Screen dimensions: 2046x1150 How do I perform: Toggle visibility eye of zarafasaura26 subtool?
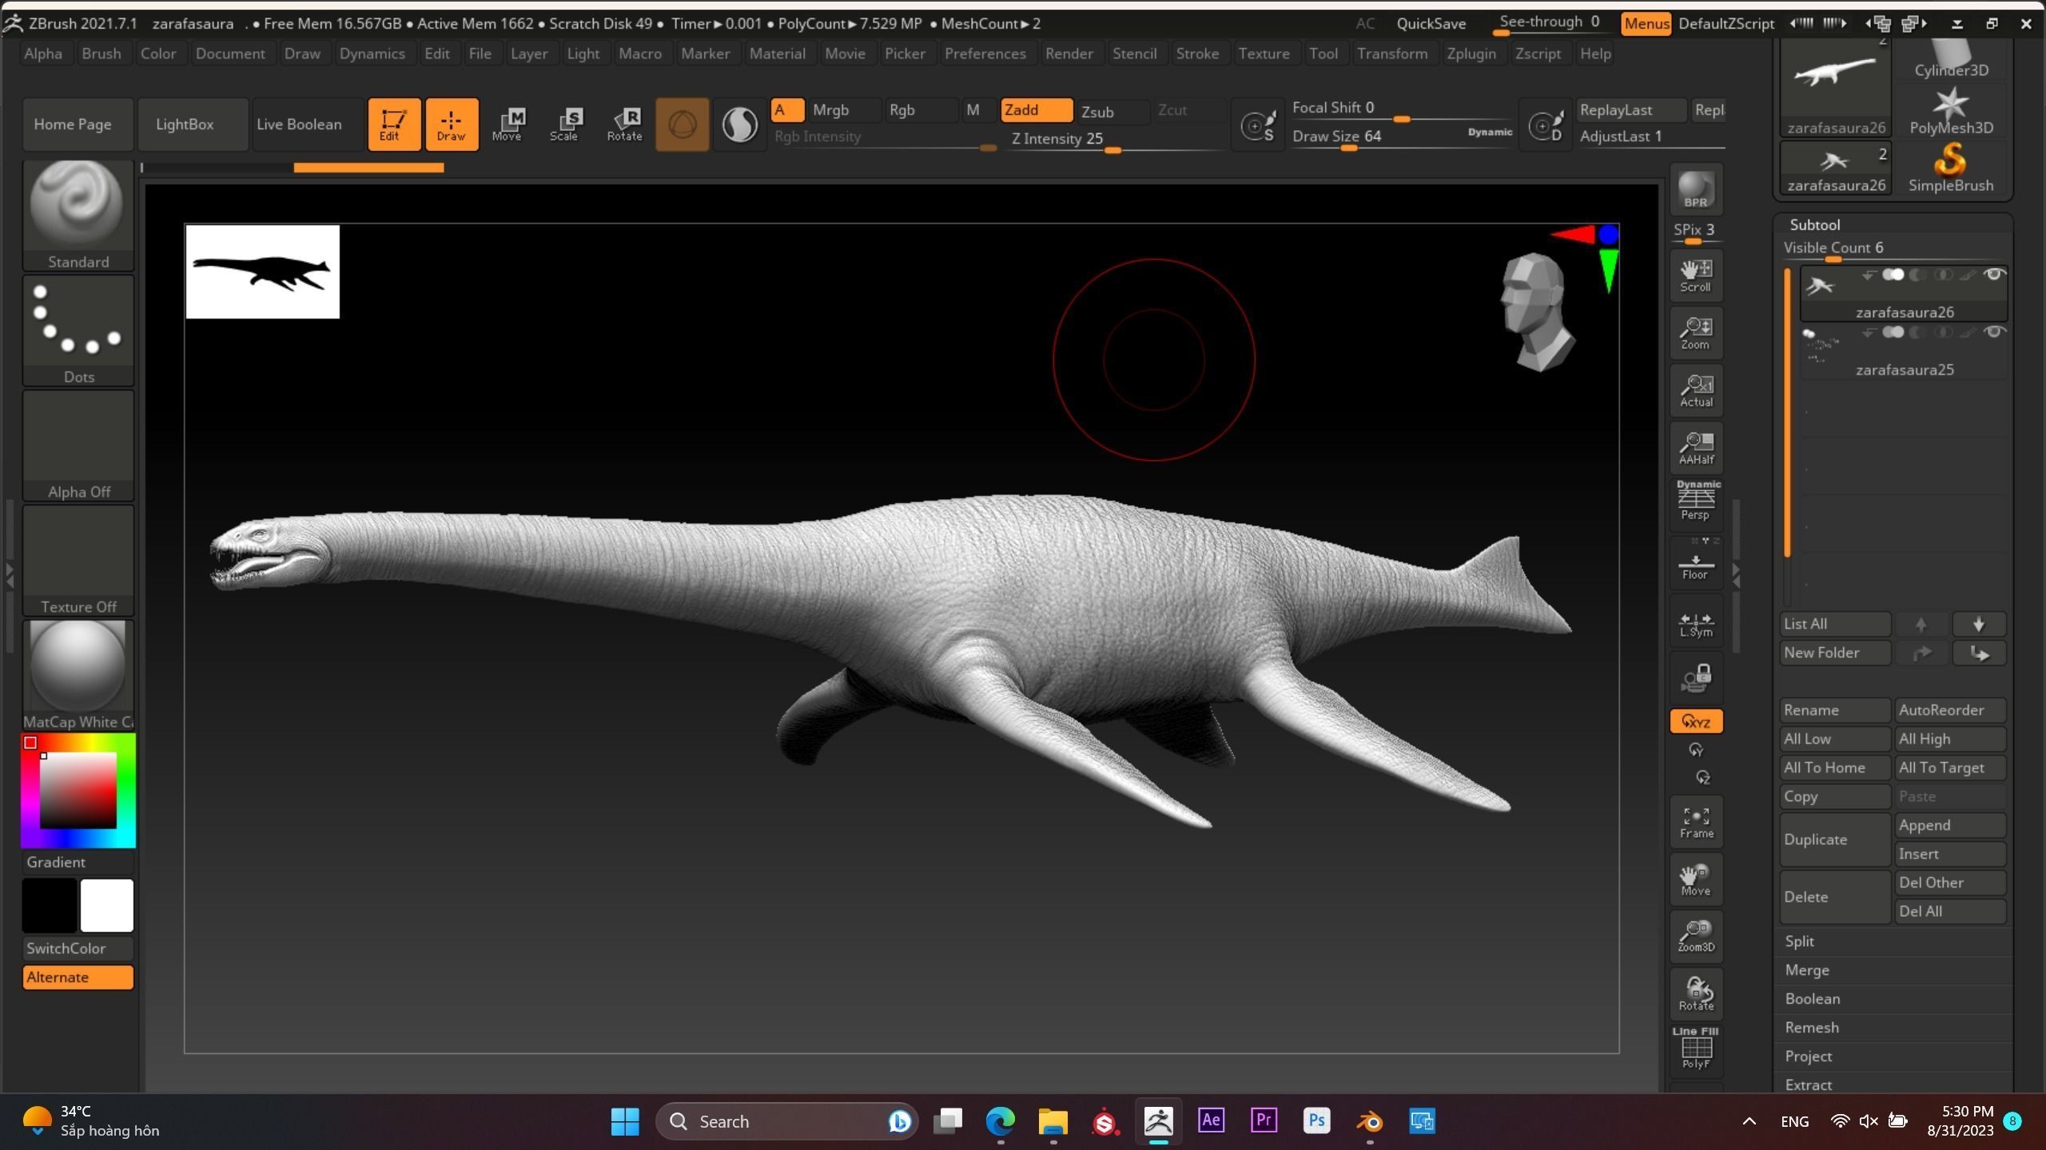pos(1995,275)
